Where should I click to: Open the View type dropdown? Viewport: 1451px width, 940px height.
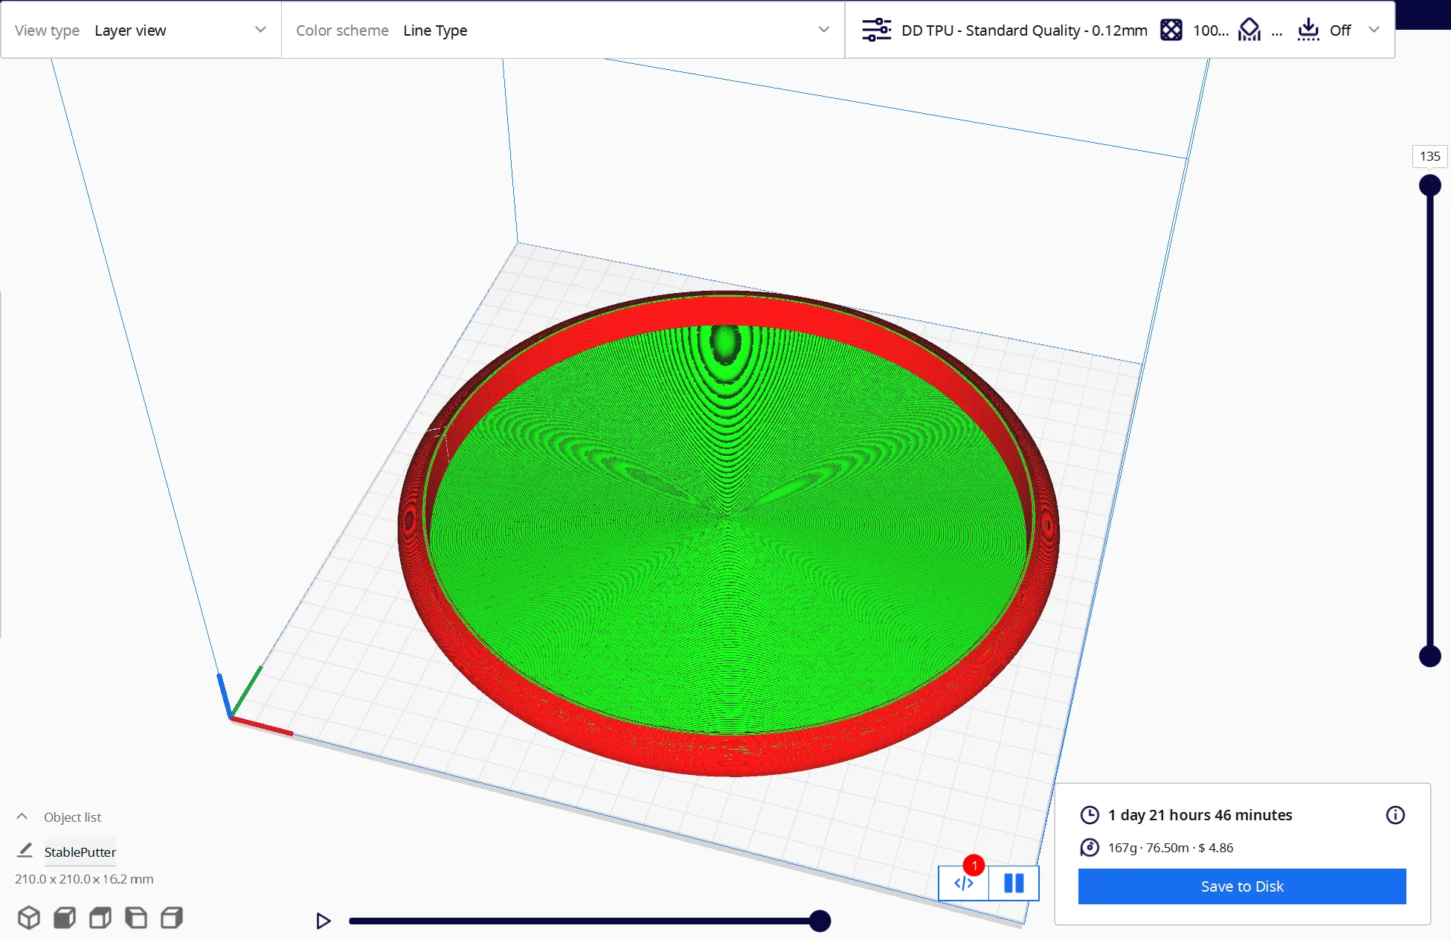click(x=141, y=30)
